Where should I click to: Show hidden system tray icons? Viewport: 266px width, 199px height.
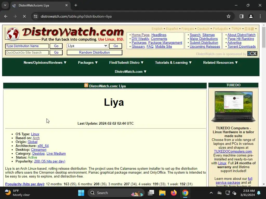click(211, 193)
